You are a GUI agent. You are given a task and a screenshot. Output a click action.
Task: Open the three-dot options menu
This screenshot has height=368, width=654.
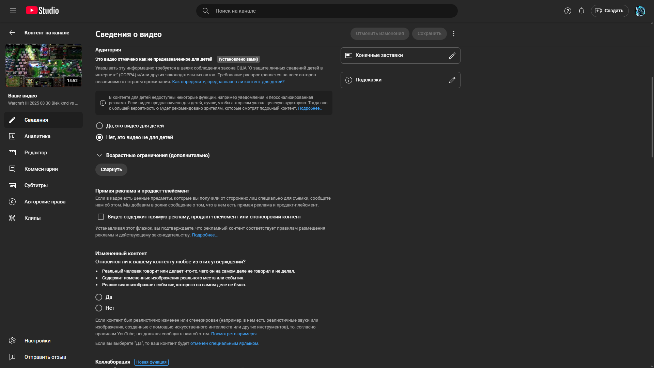(453, 34)
